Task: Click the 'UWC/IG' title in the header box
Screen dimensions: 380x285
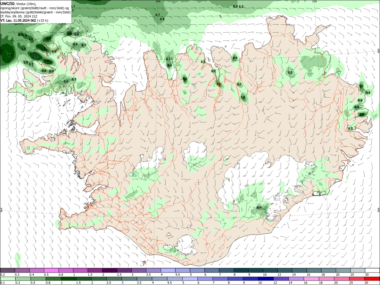Action: coord(7,3)
